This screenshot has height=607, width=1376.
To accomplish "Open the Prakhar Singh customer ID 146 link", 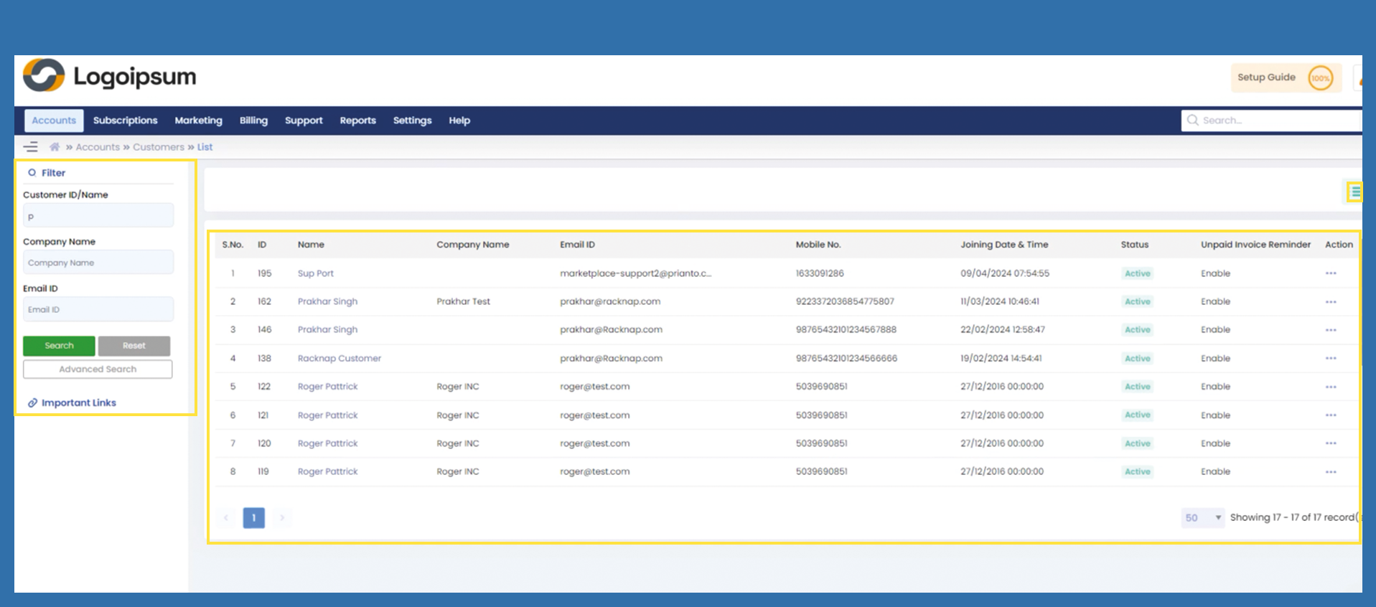I will pos(327,330).
